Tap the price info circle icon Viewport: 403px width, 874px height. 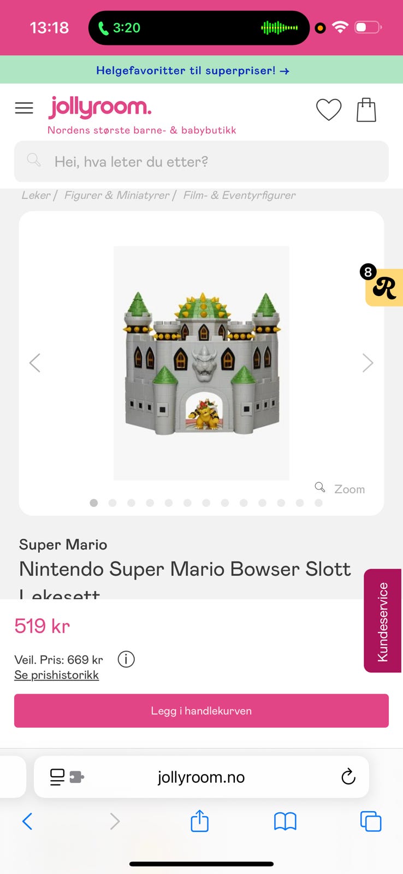(x=126, y=659)
